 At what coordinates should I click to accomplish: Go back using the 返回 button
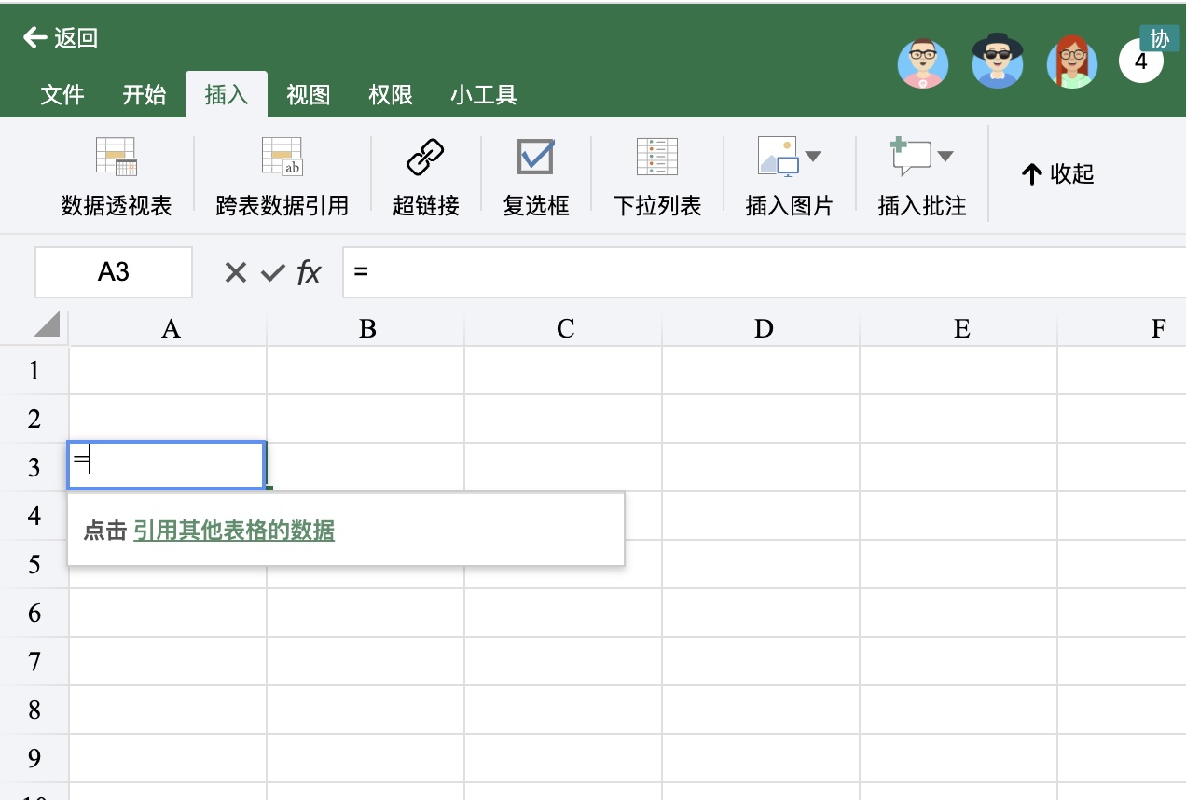(x=61, y=37)
